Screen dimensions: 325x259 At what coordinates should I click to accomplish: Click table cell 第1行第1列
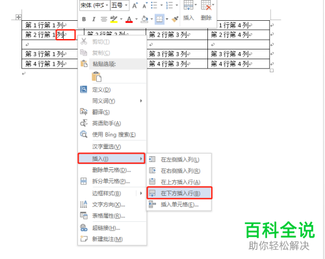(50, 25)
